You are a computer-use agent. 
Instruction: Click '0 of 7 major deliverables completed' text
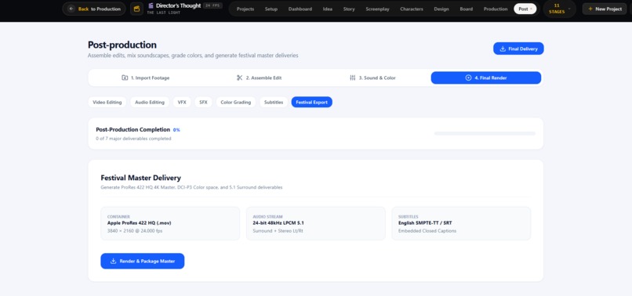[133, 139]
